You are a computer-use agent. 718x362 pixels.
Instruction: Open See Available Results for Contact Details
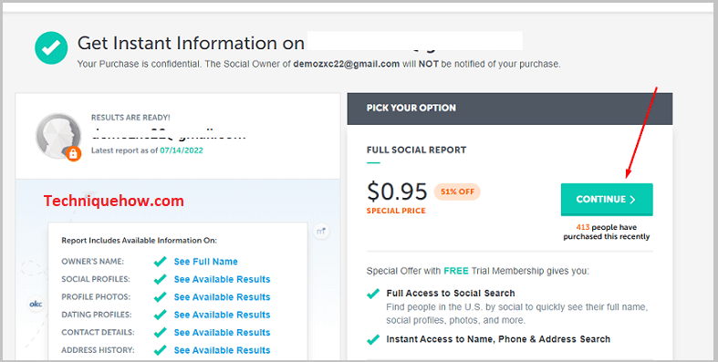point(222,333)
